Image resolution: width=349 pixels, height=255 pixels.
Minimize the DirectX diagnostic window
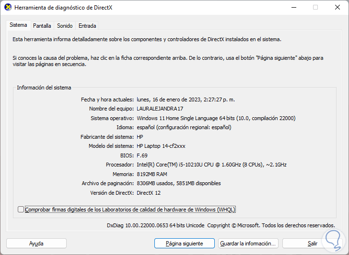click(293, 8)
